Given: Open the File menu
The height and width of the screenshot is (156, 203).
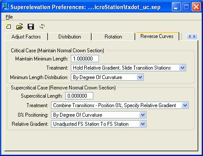Looking at the screenshot, I should point(9,17).
